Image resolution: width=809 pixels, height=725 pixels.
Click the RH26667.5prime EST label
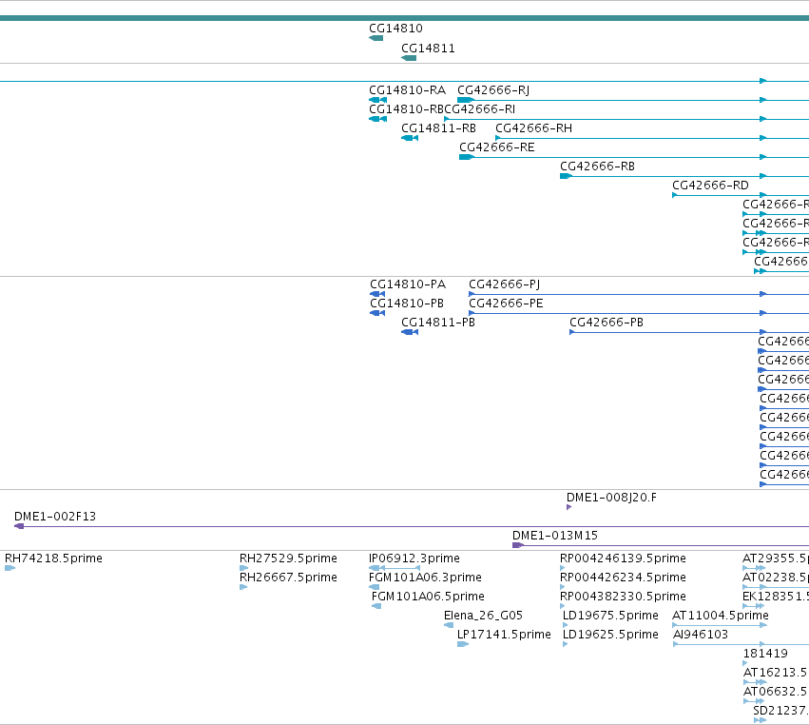pos(288,578)
